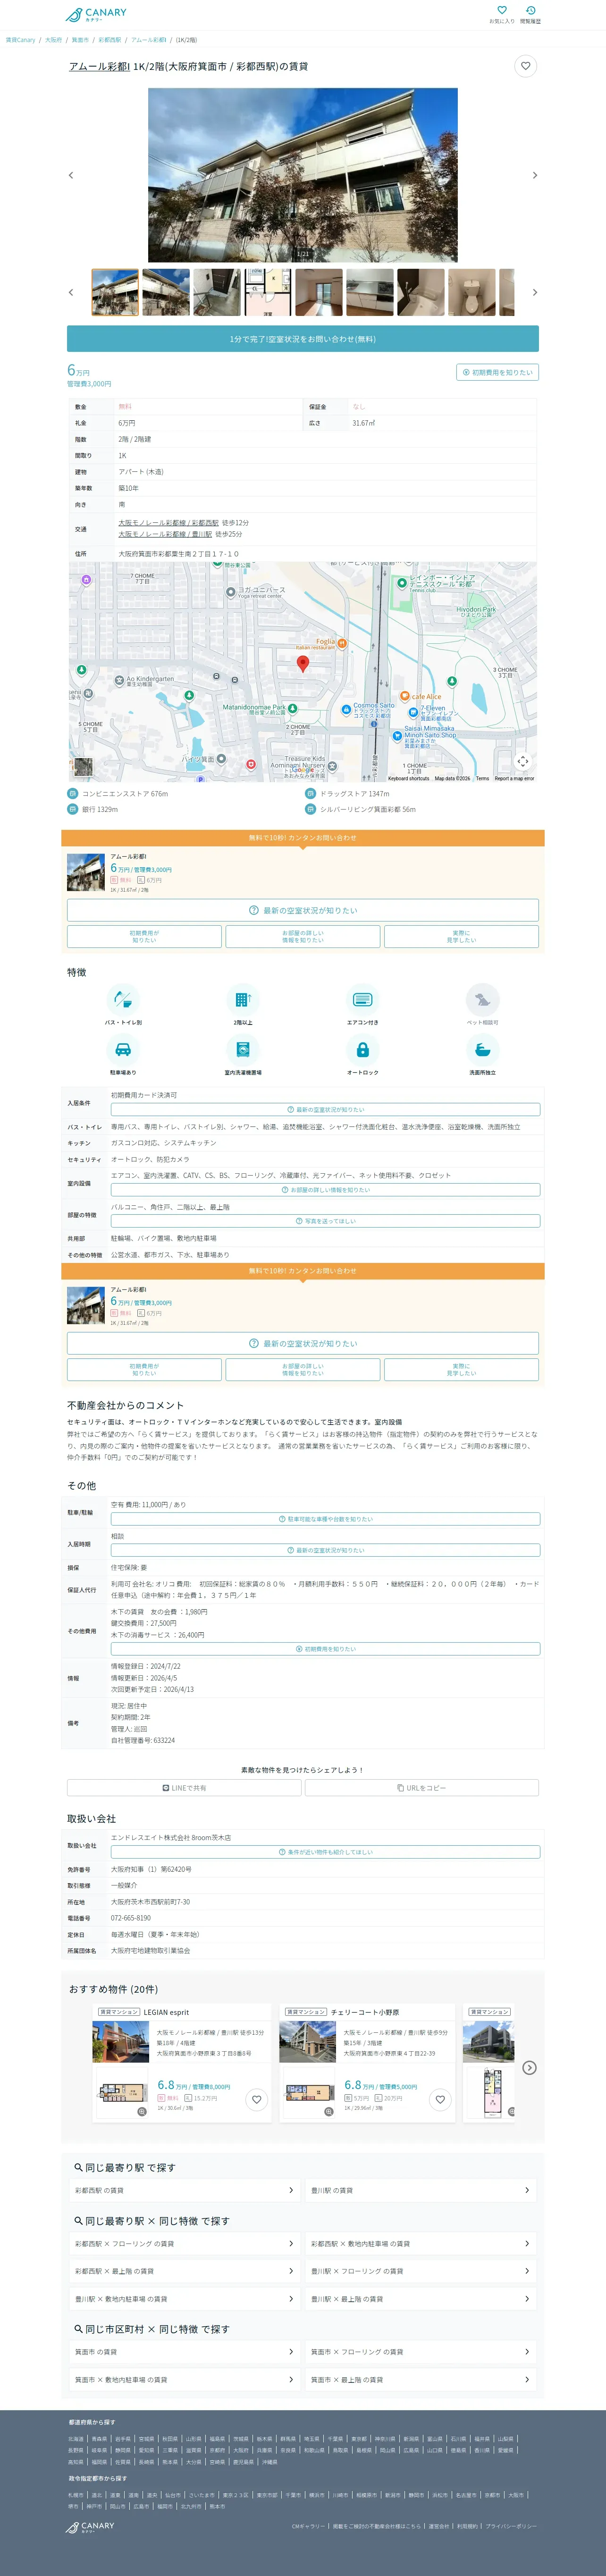This screenshot has width=606, height=2576.
Task: Click the バス・トイレ別 feature icon
Action: pyautogui.click(x=123, y=999)
